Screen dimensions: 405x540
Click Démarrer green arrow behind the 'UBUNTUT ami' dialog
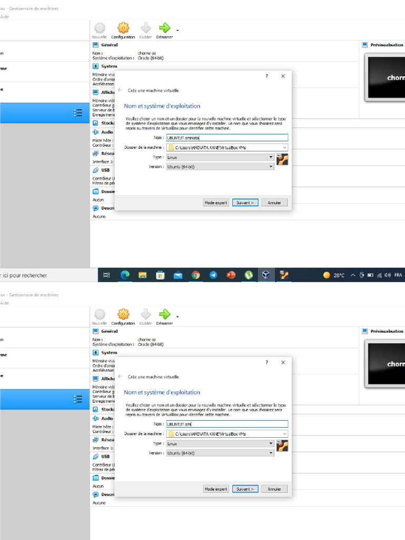click(165, 317)
